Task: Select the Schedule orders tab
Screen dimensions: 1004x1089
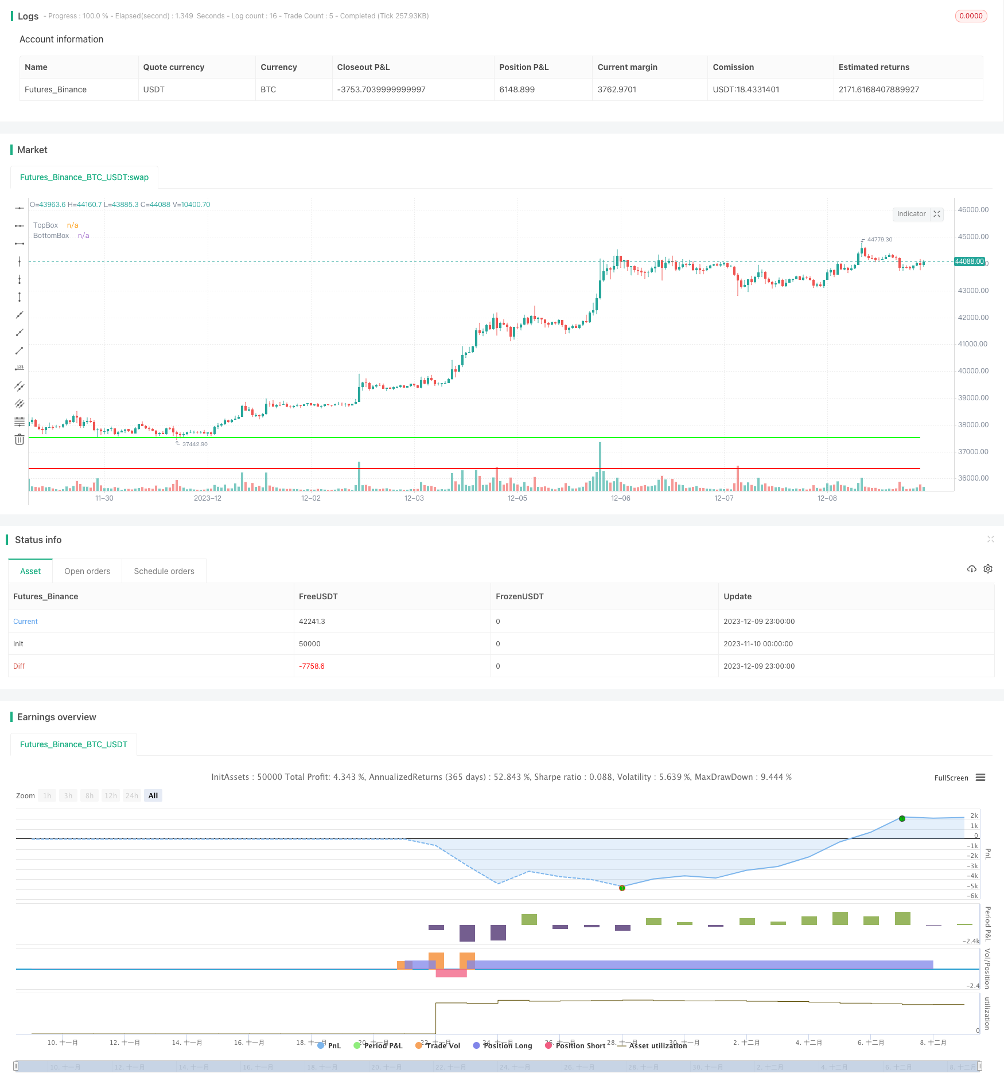Action: pyautogui.click(x=164, y=571)
